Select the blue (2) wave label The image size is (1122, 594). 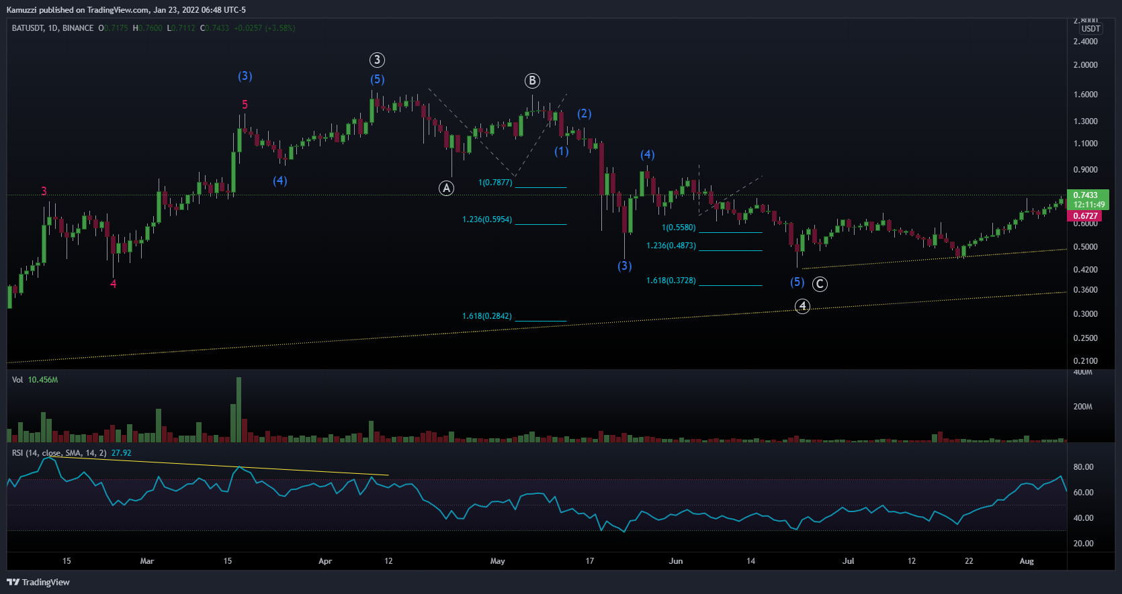[x=585, y=113]
